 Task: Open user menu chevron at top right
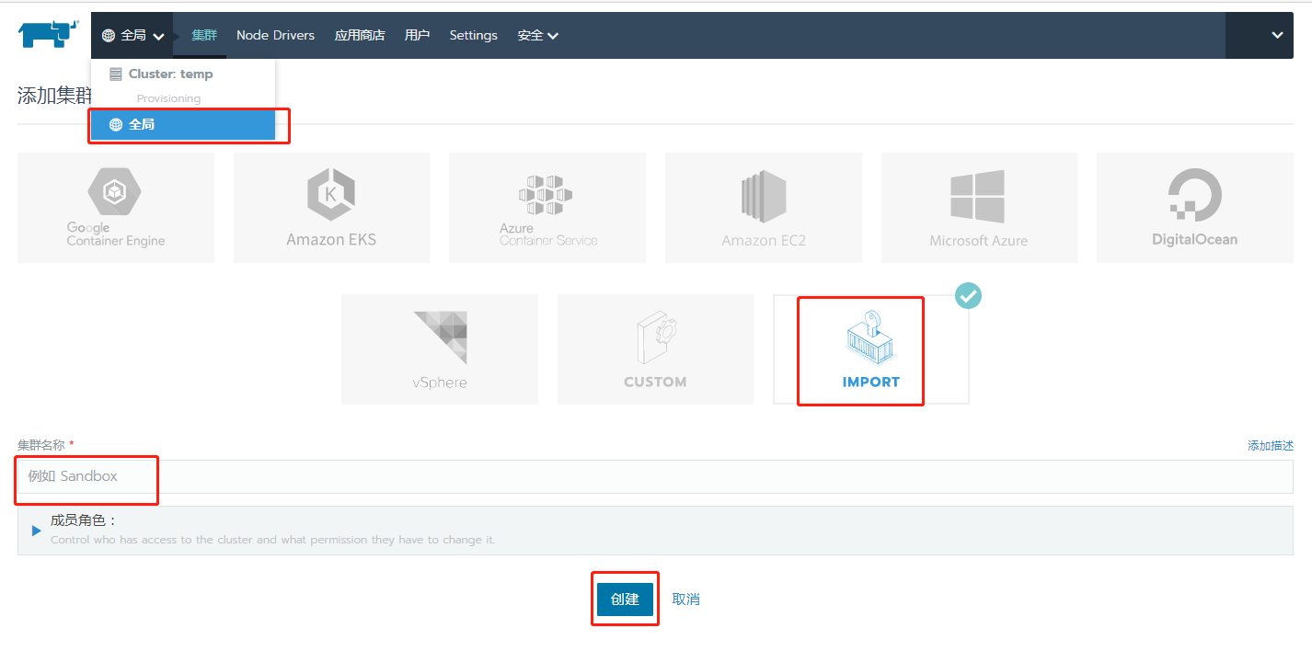pos(1277,35)
